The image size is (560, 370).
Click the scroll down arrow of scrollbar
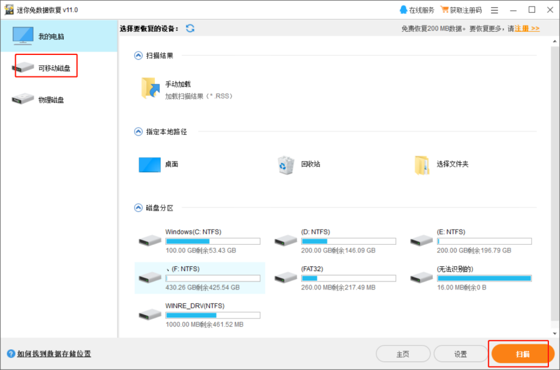coord(554,333)
